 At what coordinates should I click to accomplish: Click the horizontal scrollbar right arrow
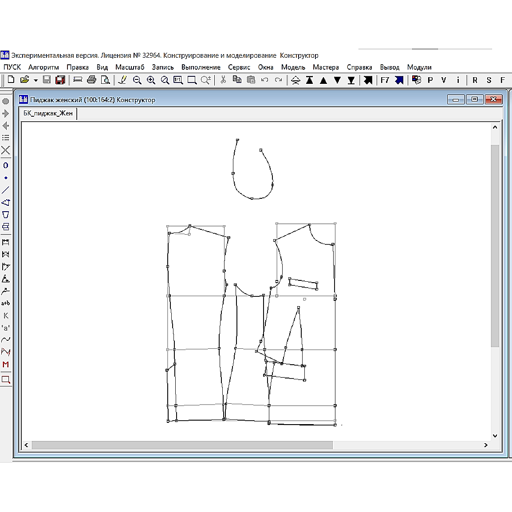[486, 445]
